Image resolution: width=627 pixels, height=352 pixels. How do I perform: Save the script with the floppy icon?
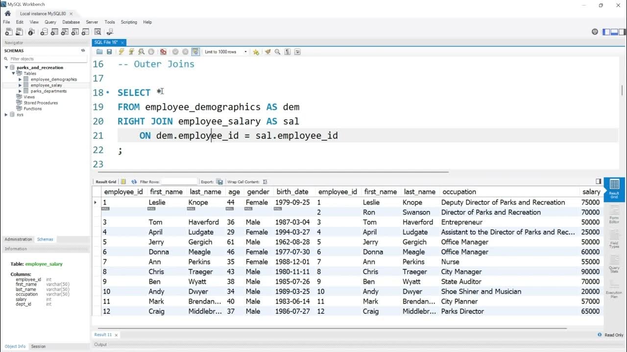tap(109, 52)
